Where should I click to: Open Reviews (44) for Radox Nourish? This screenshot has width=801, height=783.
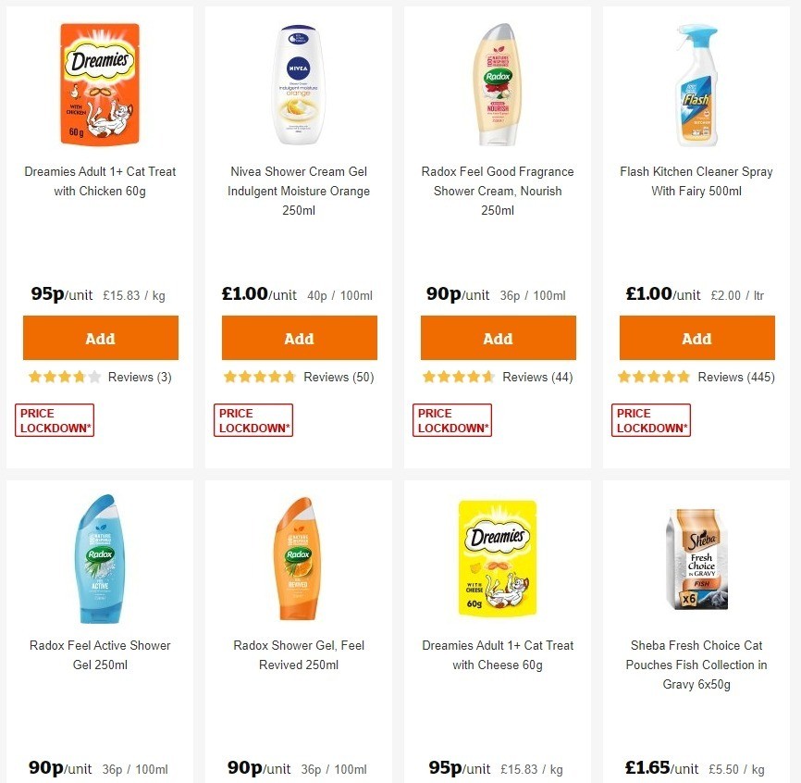point(537,377)
